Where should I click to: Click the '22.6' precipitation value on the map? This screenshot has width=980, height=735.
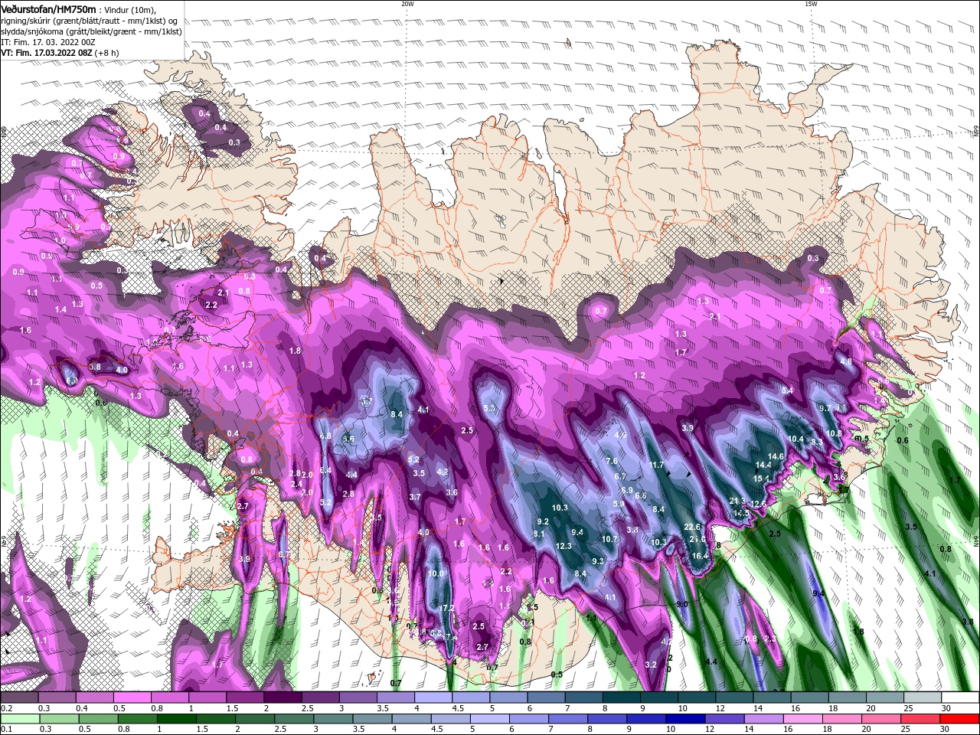click(x=692, y=527)
